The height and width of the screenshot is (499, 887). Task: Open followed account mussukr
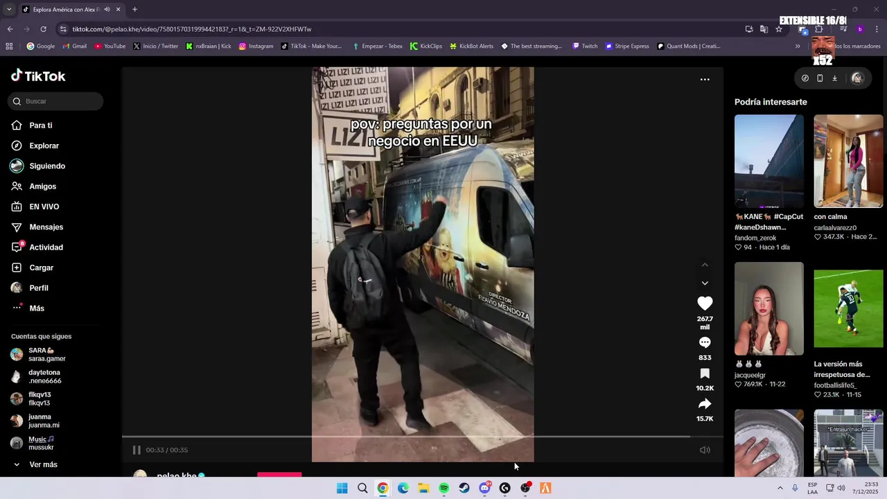click(x=33, y=443)
